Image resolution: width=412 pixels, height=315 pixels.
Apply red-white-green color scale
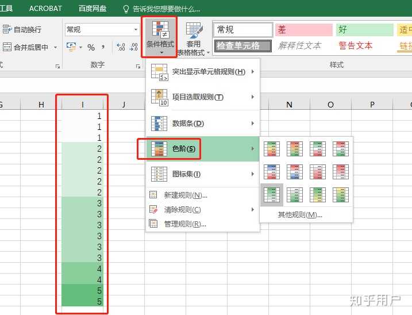(x=341, y=149)
